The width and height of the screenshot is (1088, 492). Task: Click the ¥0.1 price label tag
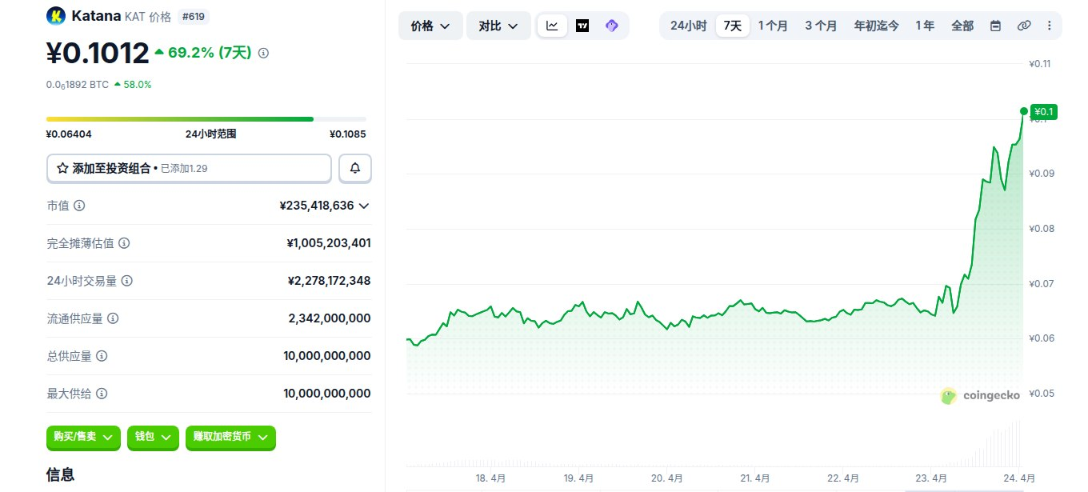click(x=1044, y=111)
